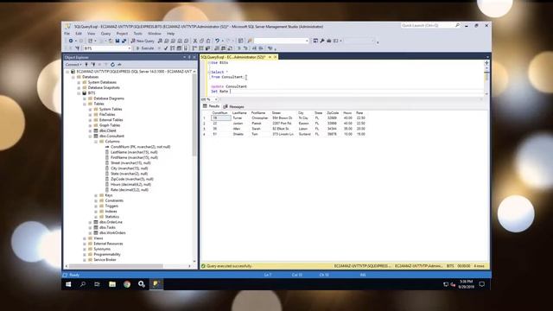Select the Graph Tables folder

[x=110, y=125]
